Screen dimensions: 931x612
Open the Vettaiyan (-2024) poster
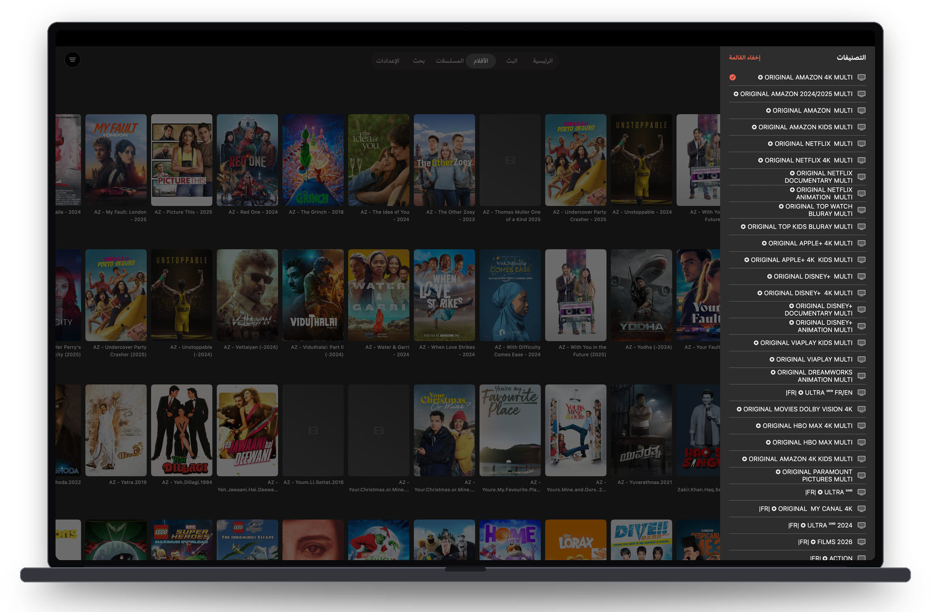coord(247,295)
